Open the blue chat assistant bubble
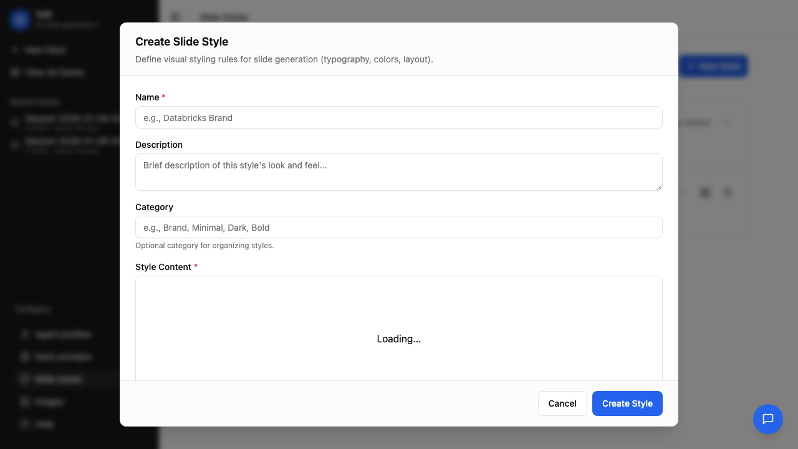This screenshot has height=449, width=798. click(767, 419)
